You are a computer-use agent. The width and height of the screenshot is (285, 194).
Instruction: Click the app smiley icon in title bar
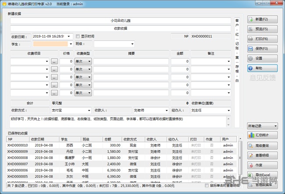[x=4, y=4]
